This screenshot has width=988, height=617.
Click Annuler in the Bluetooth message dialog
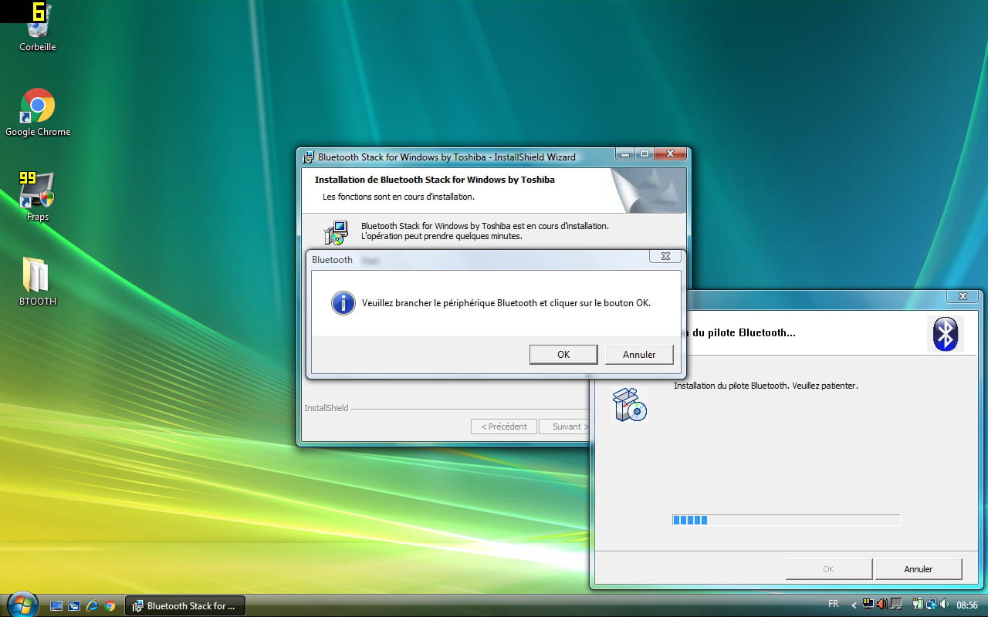point(639,354)
